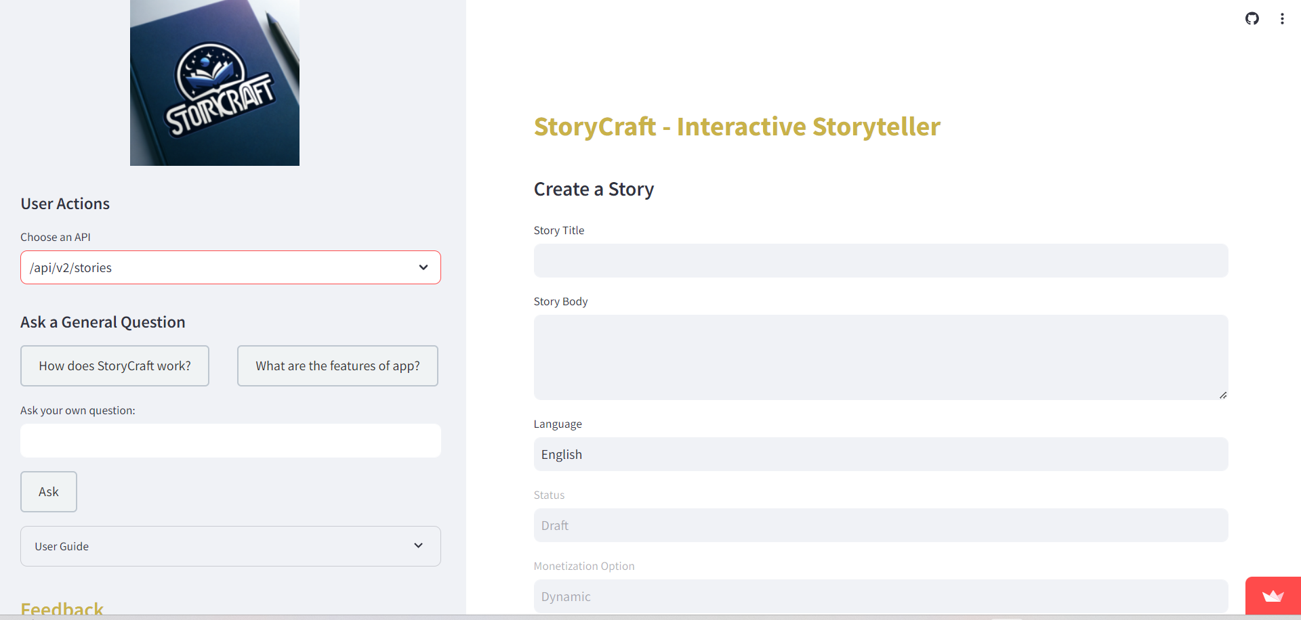Open the Status dropdown showing Draft
1301x620 pixels.
point(880,525)
